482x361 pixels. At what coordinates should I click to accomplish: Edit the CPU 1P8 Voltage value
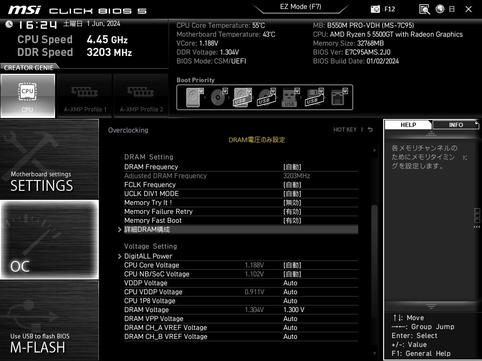(x=290, y=301)
